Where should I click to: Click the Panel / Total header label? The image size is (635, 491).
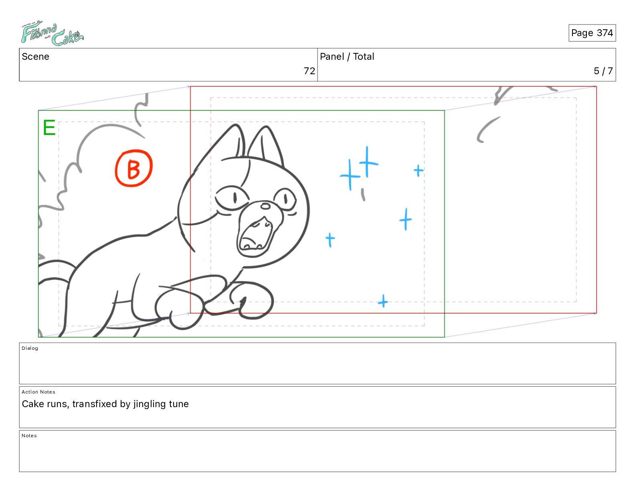347,57
